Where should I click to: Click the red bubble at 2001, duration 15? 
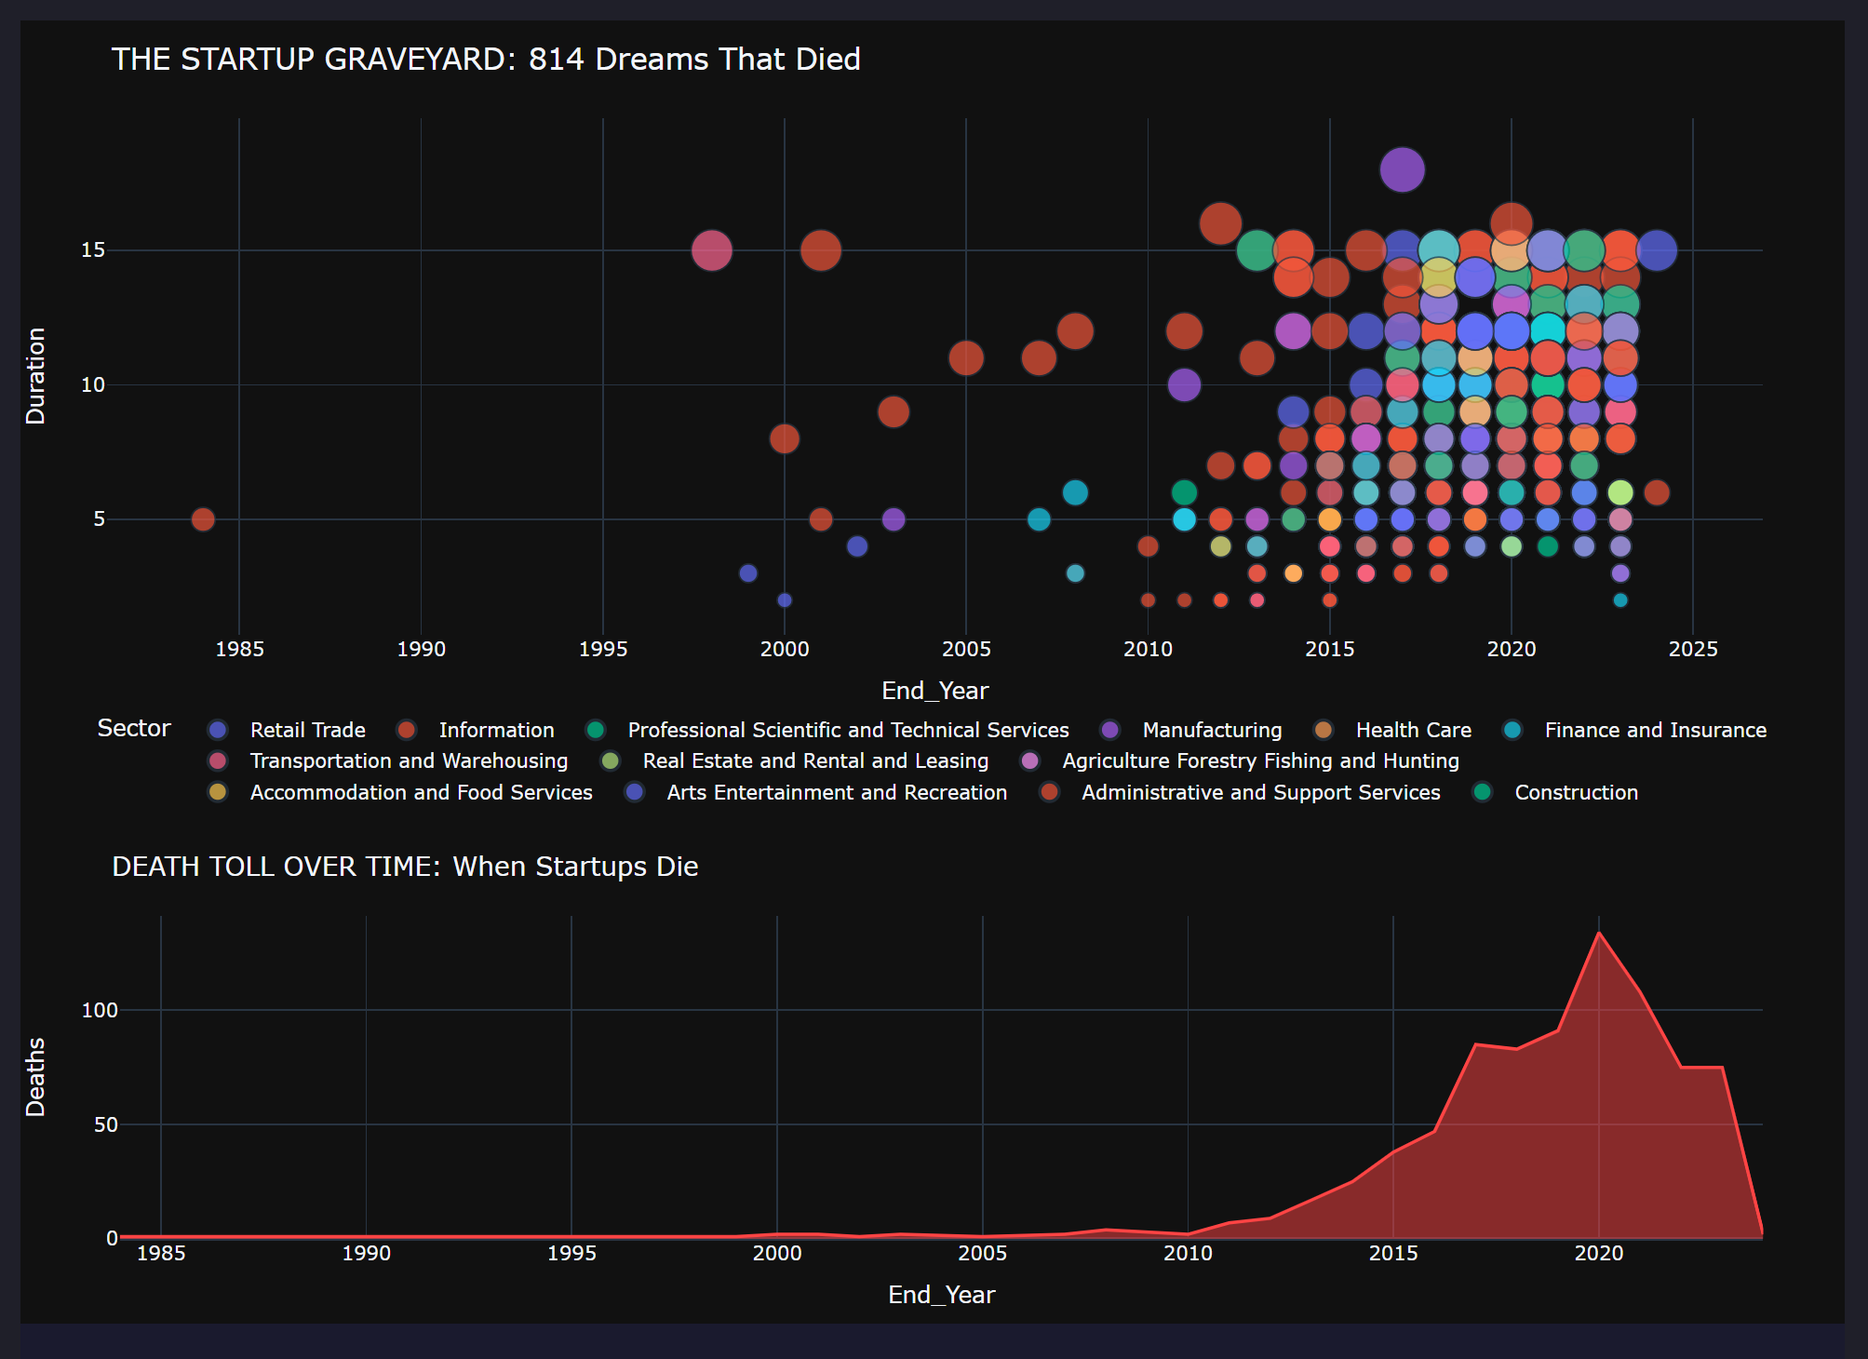point(821,250)
